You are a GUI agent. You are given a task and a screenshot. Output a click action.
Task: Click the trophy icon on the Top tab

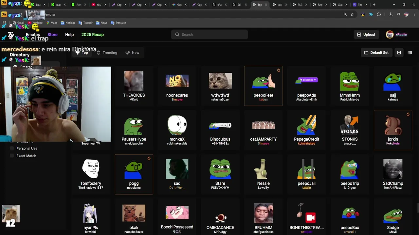point(78,53)
